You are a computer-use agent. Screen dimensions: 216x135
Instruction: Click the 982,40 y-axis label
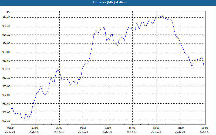[6, 112]
